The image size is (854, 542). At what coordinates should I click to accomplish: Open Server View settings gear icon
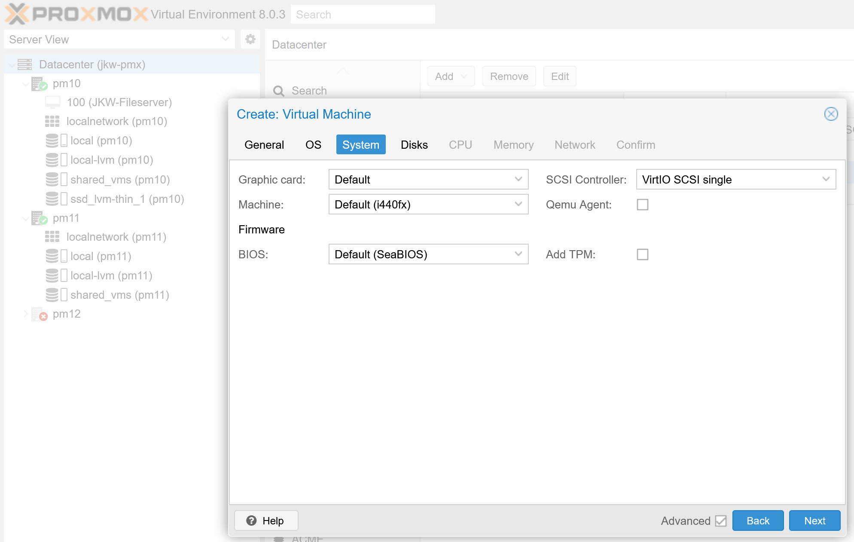coord(250,39)
